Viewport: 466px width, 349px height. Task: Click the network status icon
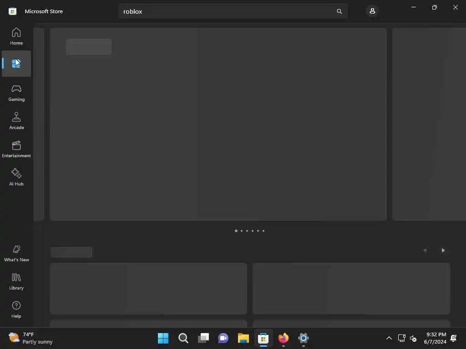tap(401, 338)
